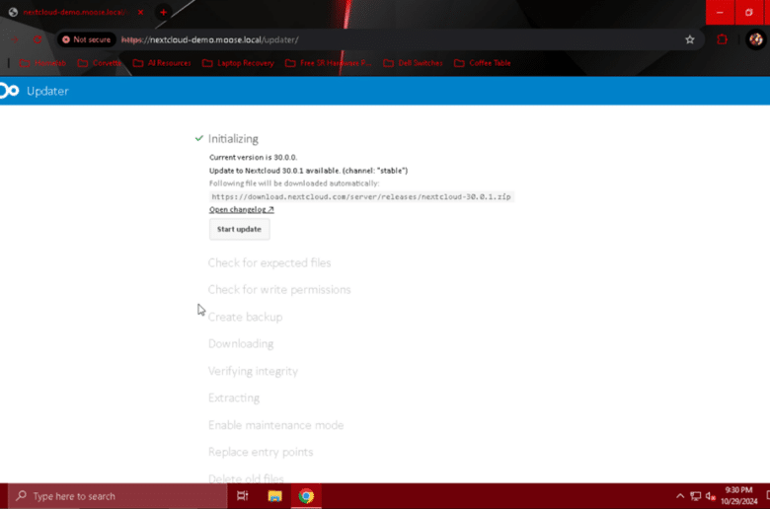This screenshot has width=770, height=509.
Task: Click the Initializing step heading
Action: click(233, 139)
